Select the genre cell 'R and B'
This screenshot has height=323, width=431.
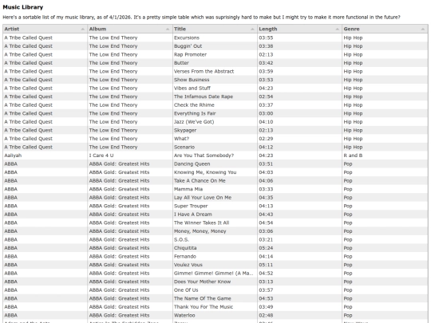click(x=385, y=156)
